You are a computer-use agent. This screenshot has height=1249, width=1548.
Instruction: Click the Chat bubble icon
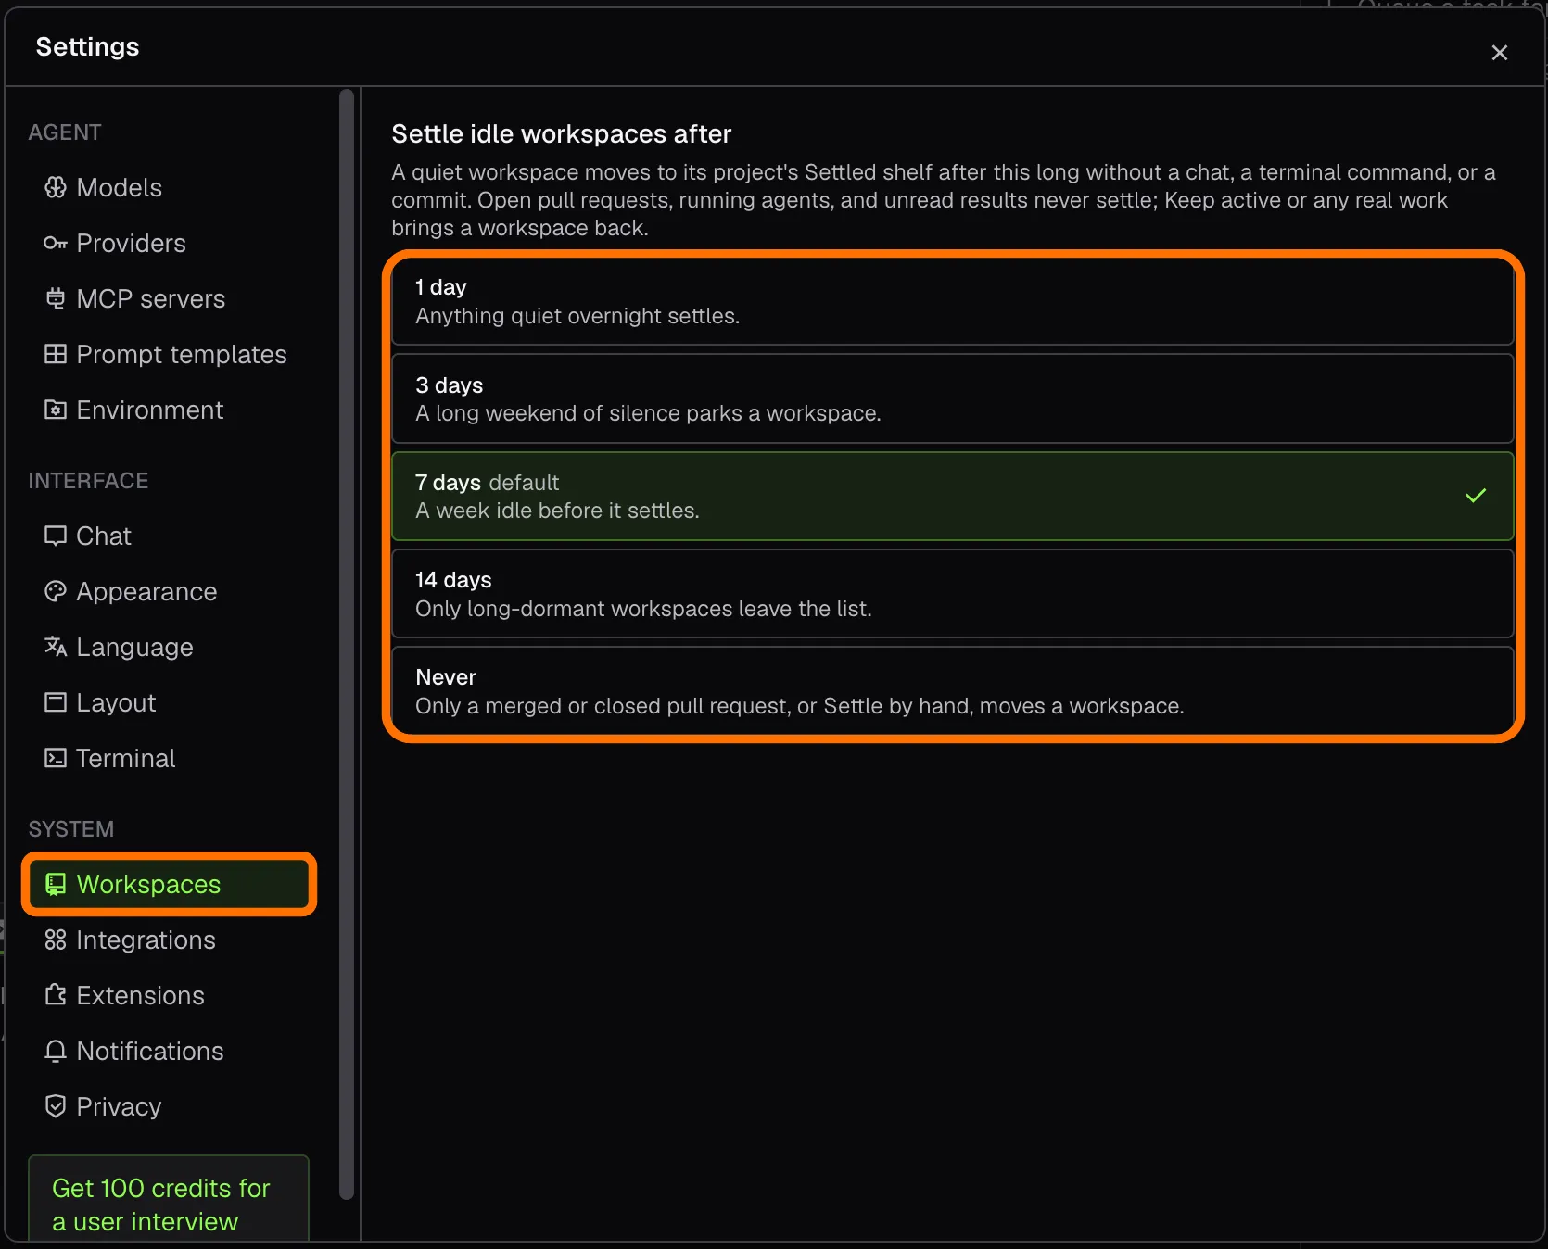[56, 536]
